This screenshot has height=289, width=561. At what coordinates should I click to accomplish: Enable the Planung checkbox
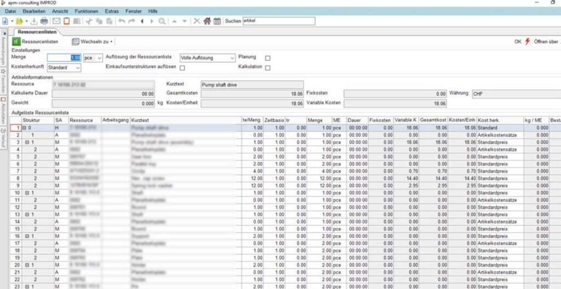(x=267, y=58)
